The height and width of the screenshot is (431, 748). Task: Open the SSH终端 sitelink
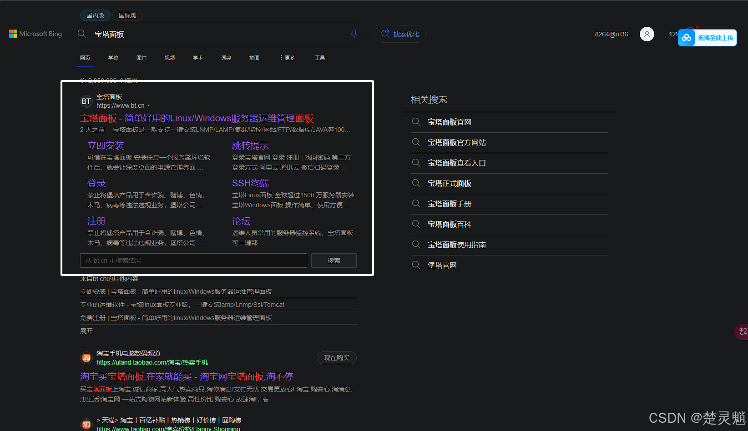[251, 183]
